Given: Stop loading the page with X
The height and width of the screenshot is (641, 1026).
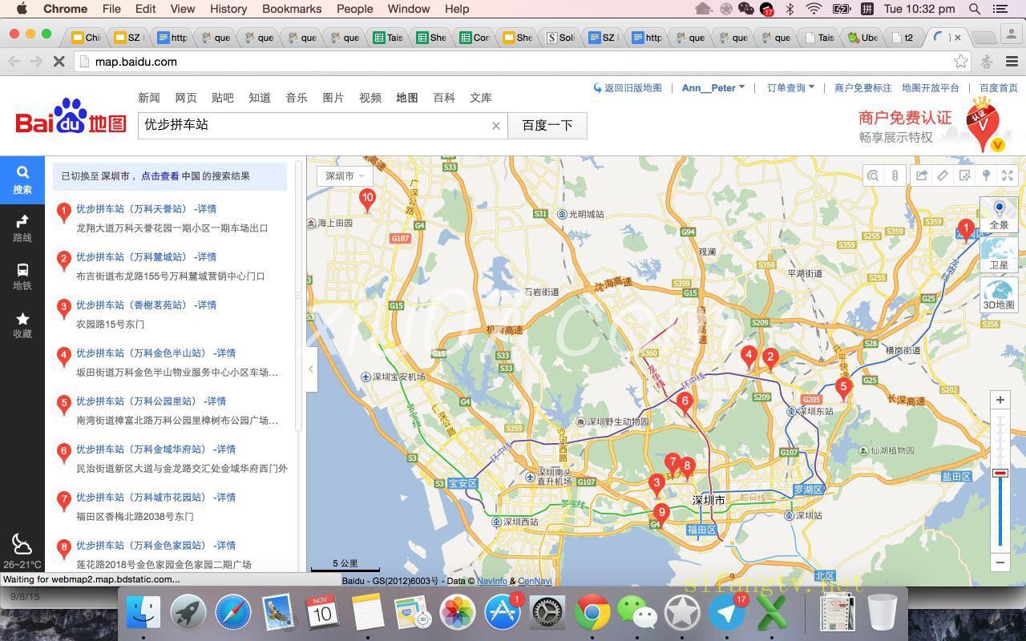Looking at the screenshot, I should (x=59, y=62).
